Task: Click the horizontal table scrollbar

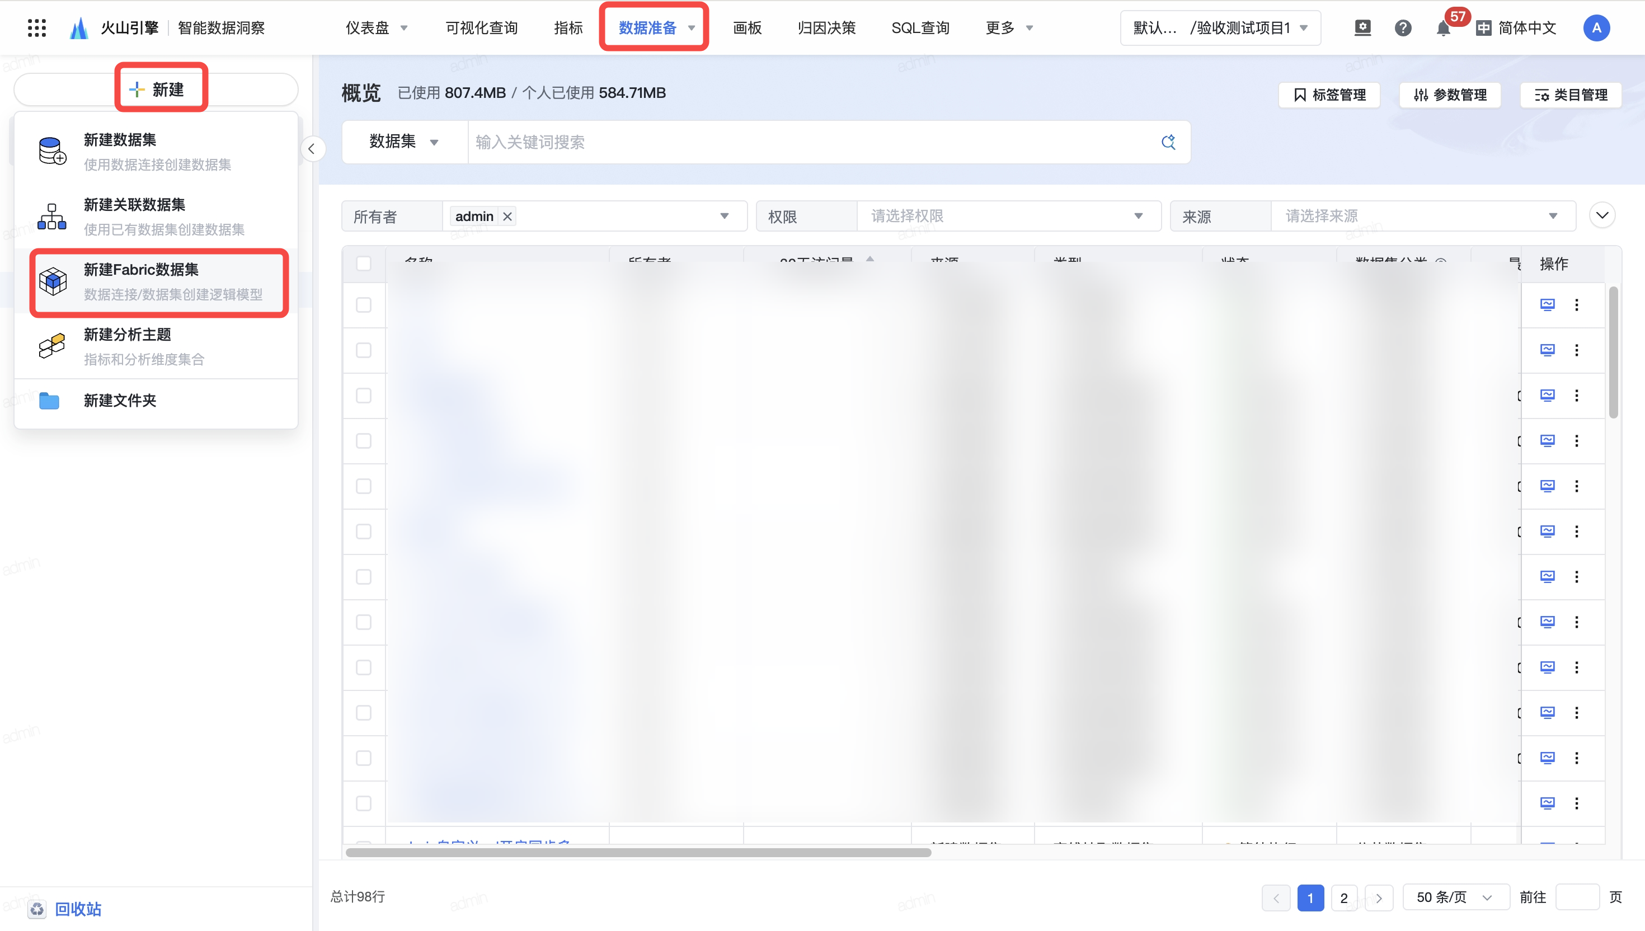Action: [638, 852]
